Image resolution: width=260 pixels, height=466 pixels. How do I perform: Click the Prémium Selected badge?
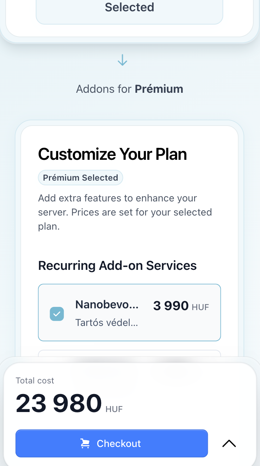(x=80, y=178)
